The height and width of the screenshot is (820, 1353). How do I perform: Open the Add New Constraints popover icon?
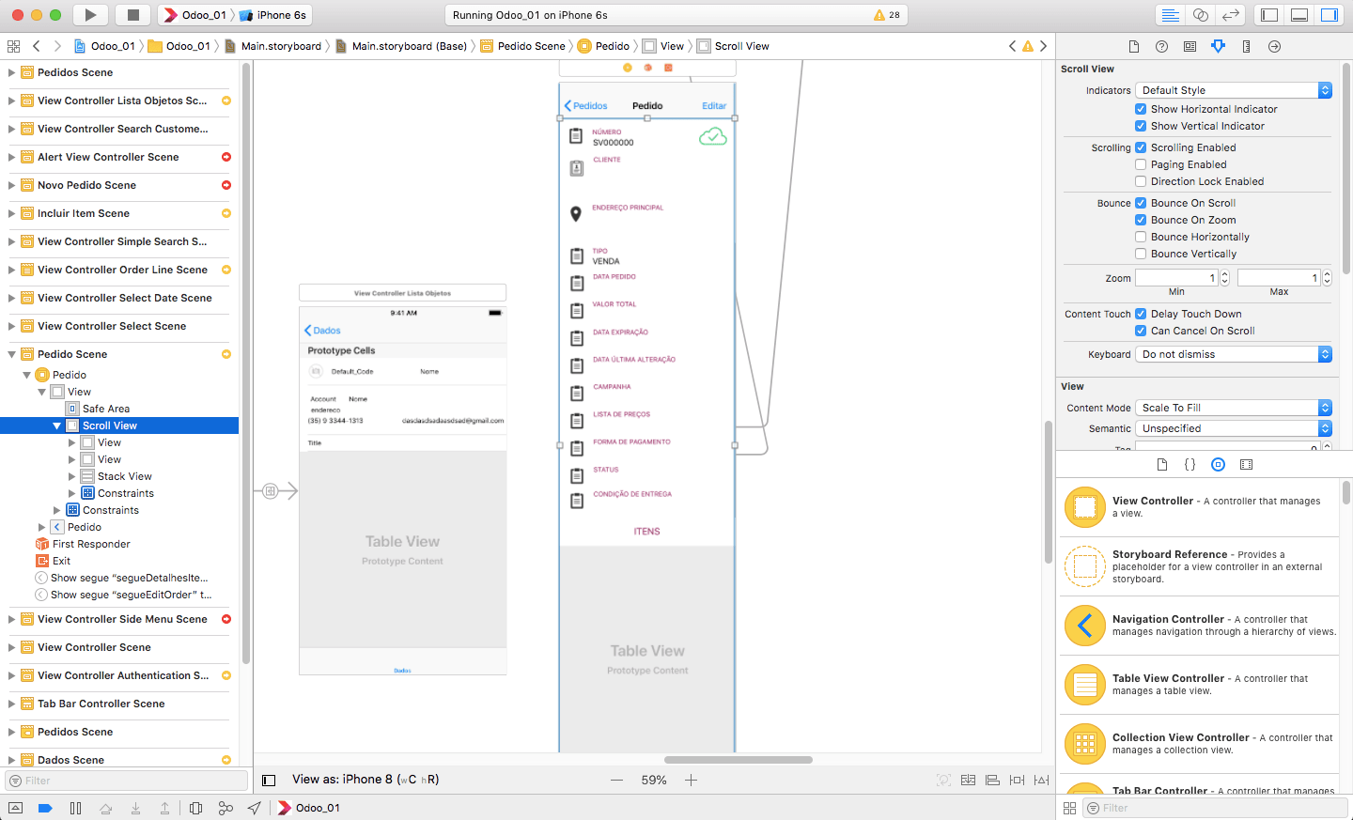(1016, 780)
